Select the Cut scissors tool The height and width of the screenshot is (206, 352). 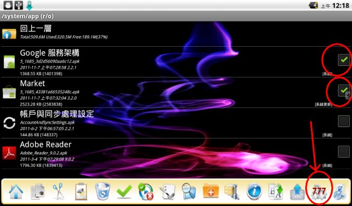tap(59, 192)
